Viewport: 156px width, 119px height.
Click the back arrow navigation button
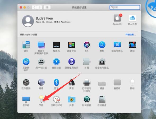point(34,7)
